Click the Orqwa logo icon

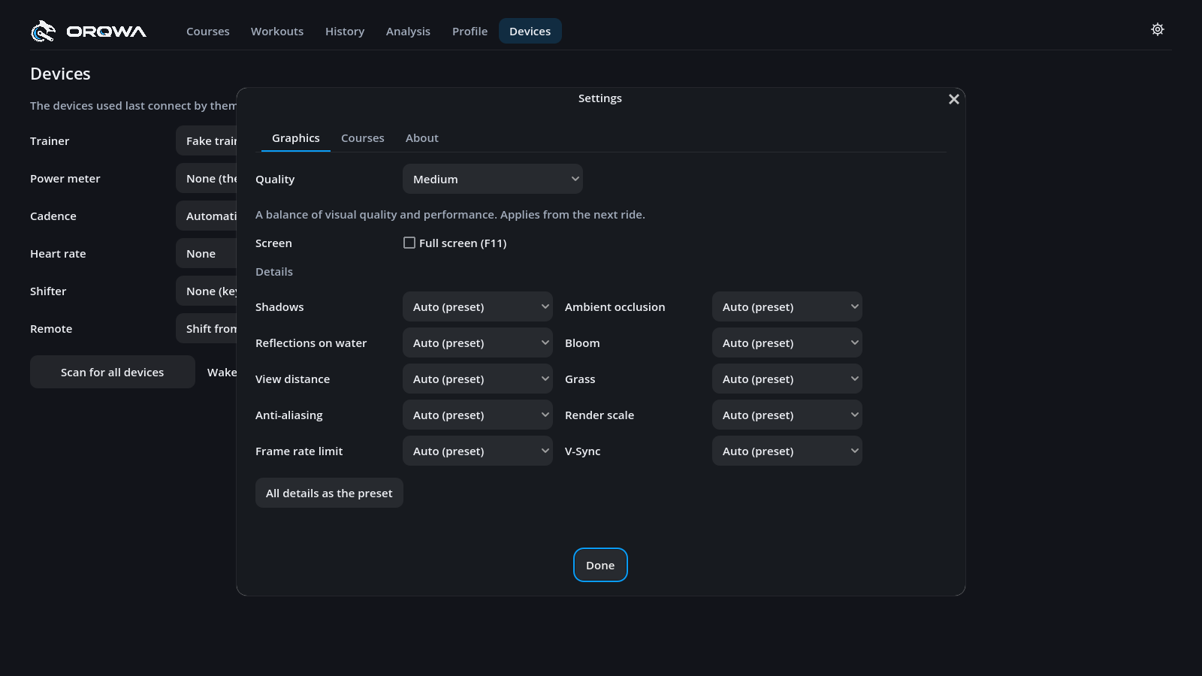[x=44, y=31]
